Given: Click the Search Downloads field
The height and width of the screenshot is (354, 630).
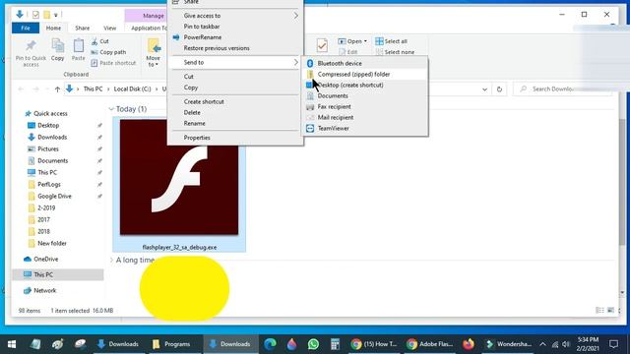Looking at the screenshot, I should pos(562,89).
